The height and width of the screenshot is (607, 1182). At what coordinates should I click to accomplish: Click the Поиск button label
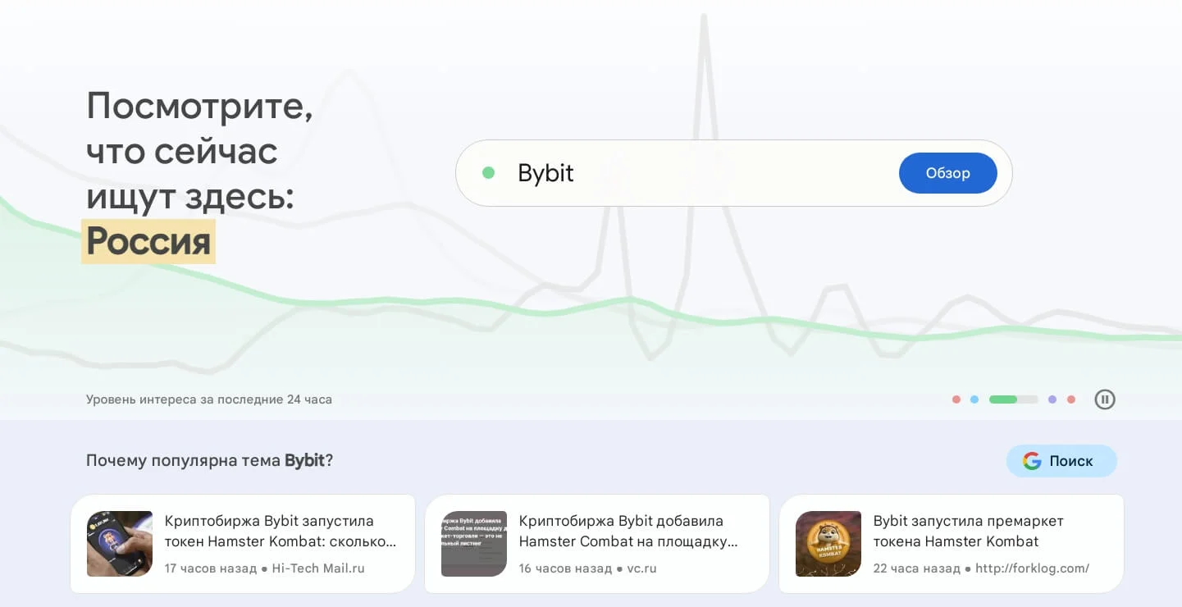(1071, 461)
